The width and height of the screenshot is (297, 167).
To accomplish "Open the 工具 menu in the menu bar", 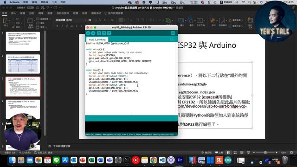I will tap(54, 2).
